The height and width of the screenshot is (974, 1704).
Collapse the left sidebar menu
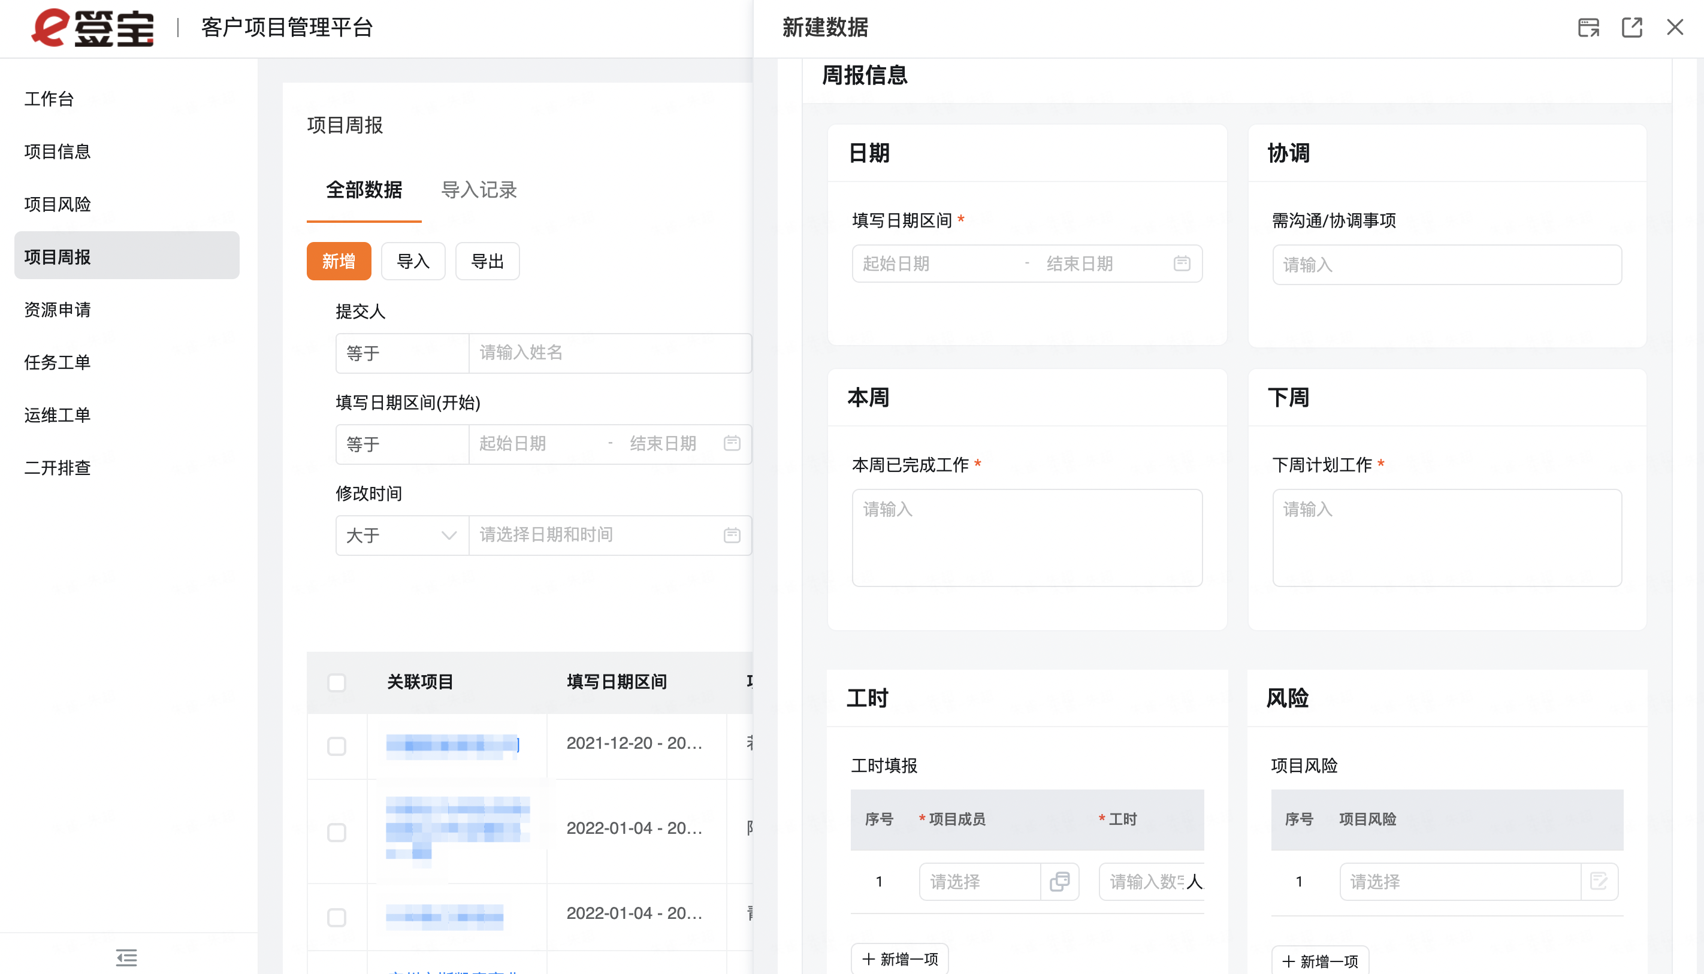click(126, 957)
